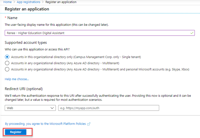This screenshot has height=138, width=200.
Task: Click the Redirect URI input field
Action: tap(109, 108)
